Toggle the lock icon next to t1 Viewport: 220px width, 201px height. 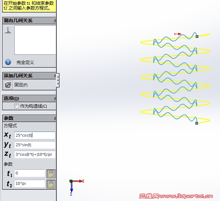(51, 174)
